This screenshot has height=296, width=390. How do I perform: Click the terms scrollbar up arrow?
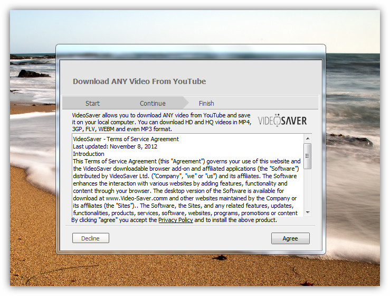[x=308, y=138]
